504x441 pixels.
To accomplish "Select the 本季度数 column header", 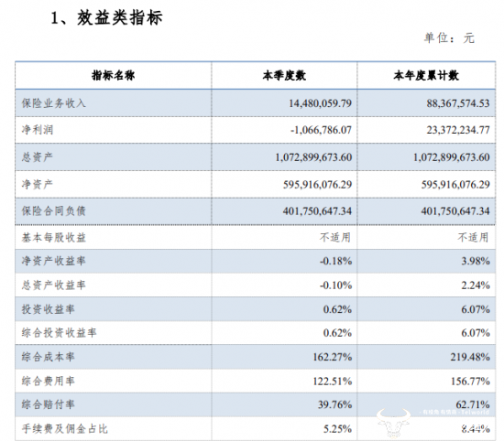I will (284, 75).
